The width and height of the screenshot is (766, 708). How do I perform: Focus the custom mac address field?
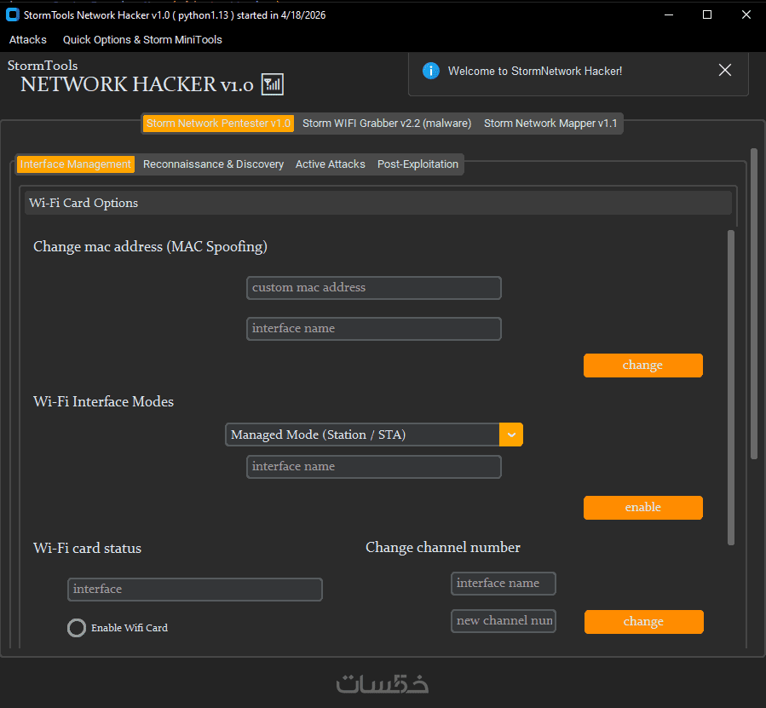point(374,288)
